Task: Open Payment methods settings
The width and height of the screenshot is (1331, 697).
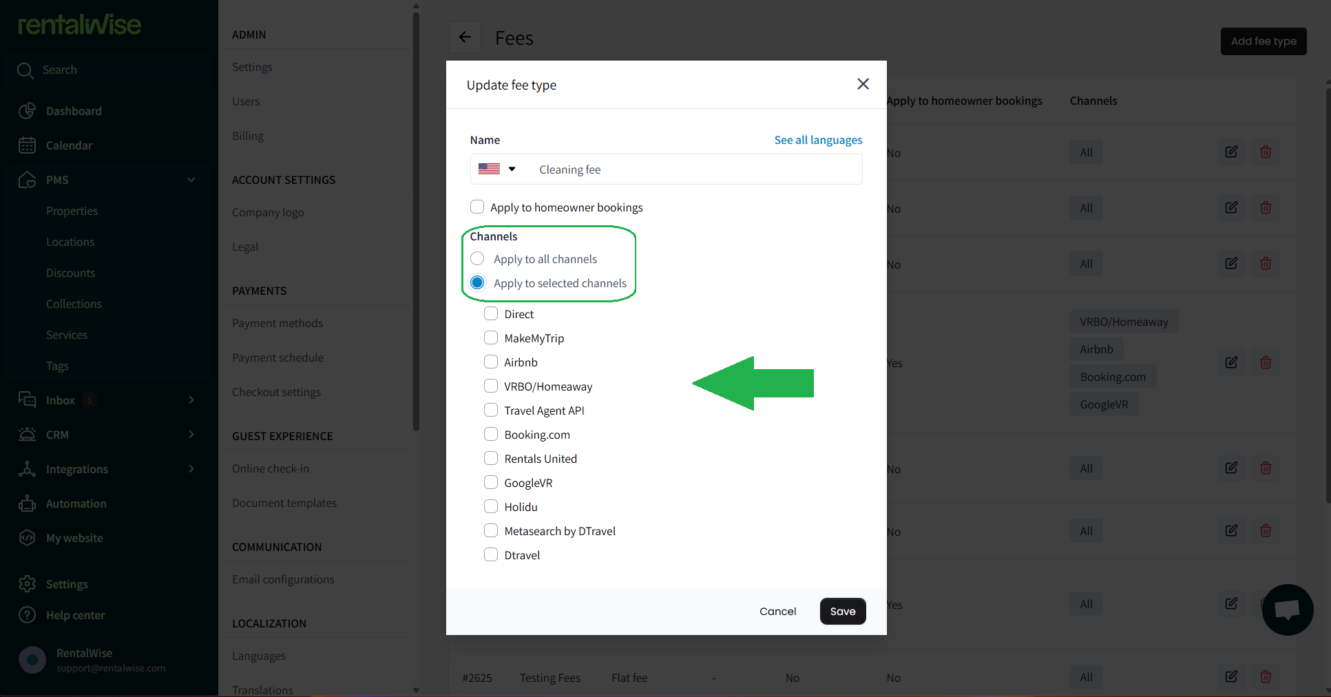Action: point(277,323)
